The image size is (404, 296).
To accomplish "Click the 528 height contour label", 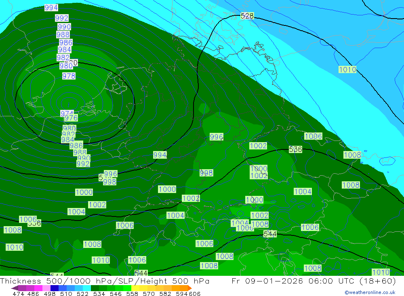I will tap(247, 16).
